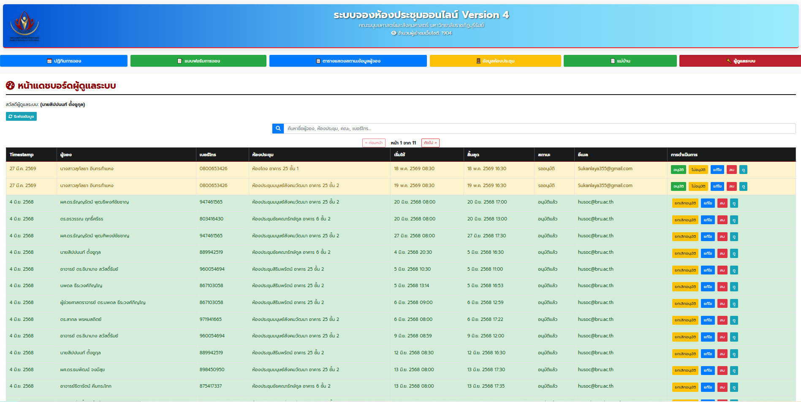Viewport: 801px width, 402px height.
Task: Edit the booking ending 20 มิ.ย. 2568 17:00
Action: 708,203
